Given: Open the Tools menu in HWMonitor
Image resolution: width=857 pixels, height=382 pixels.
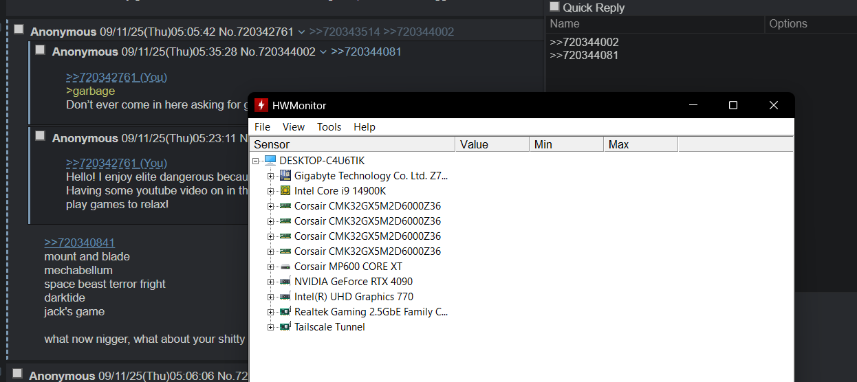Looking at the screenshot, I should pyautogui.click(x=329, y=127).
